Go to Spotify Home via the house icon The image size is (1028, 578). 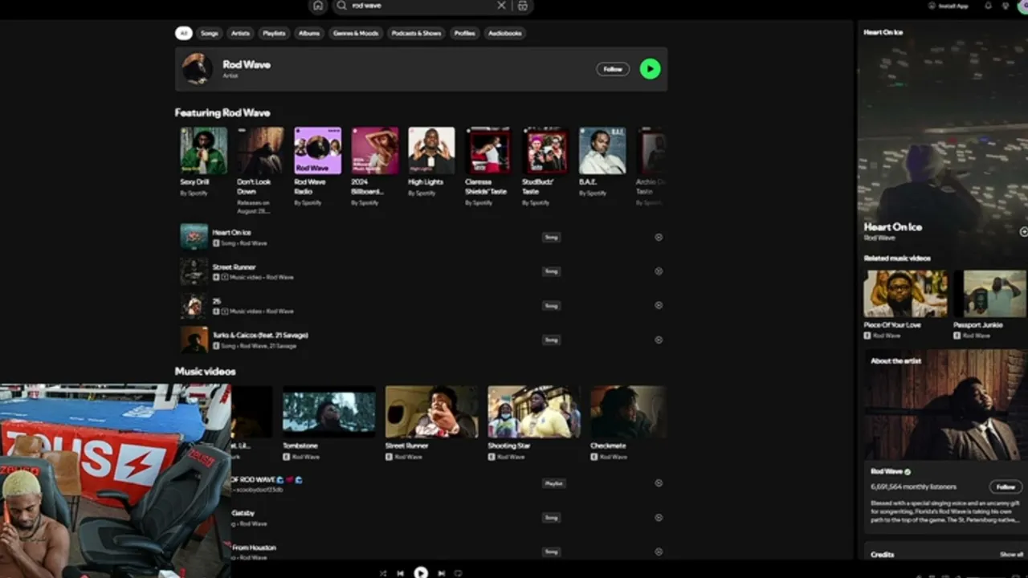(318, 6)
